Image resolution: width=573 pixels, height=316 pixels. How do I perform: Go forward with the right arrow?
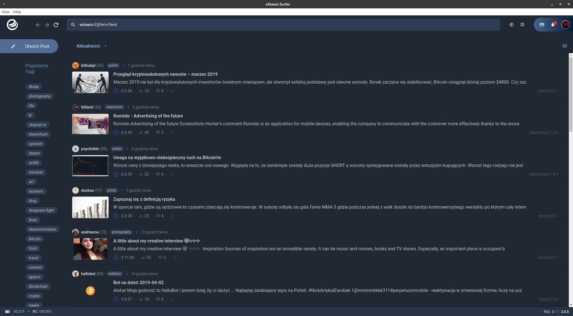point(47,25)
